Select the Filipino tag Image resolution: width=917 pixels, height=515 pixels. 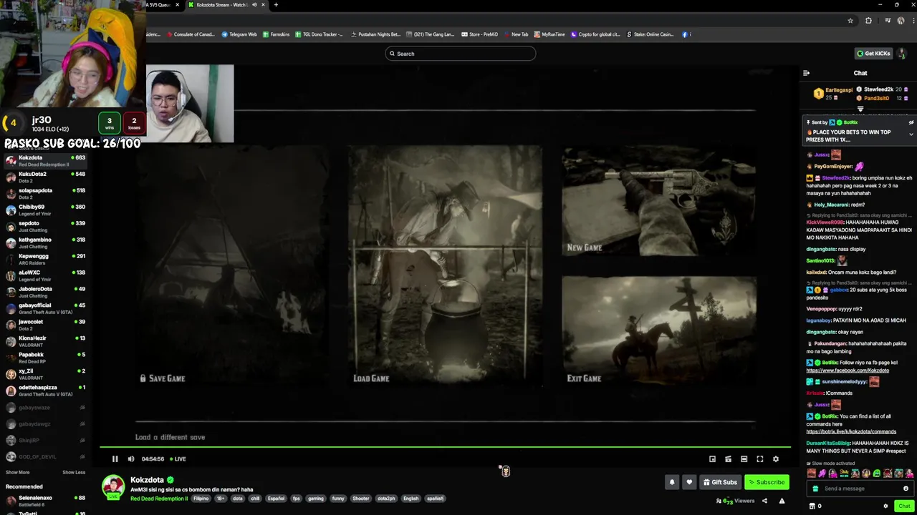click(201, 499)
